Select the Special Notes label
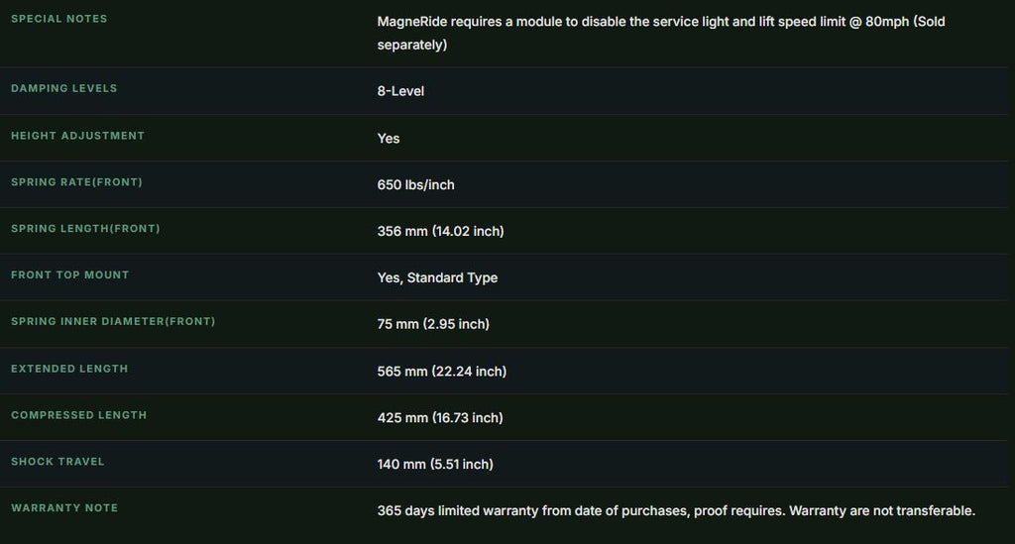 [58, 19]
